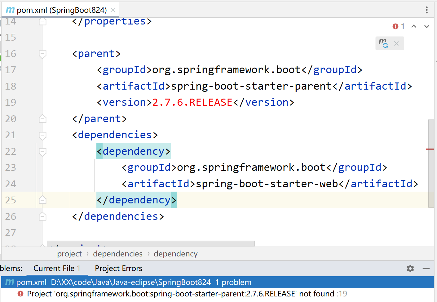Screen dimensions: 437x302
Task: Collapse the parent tag fold at line 16
Action: 43,54
